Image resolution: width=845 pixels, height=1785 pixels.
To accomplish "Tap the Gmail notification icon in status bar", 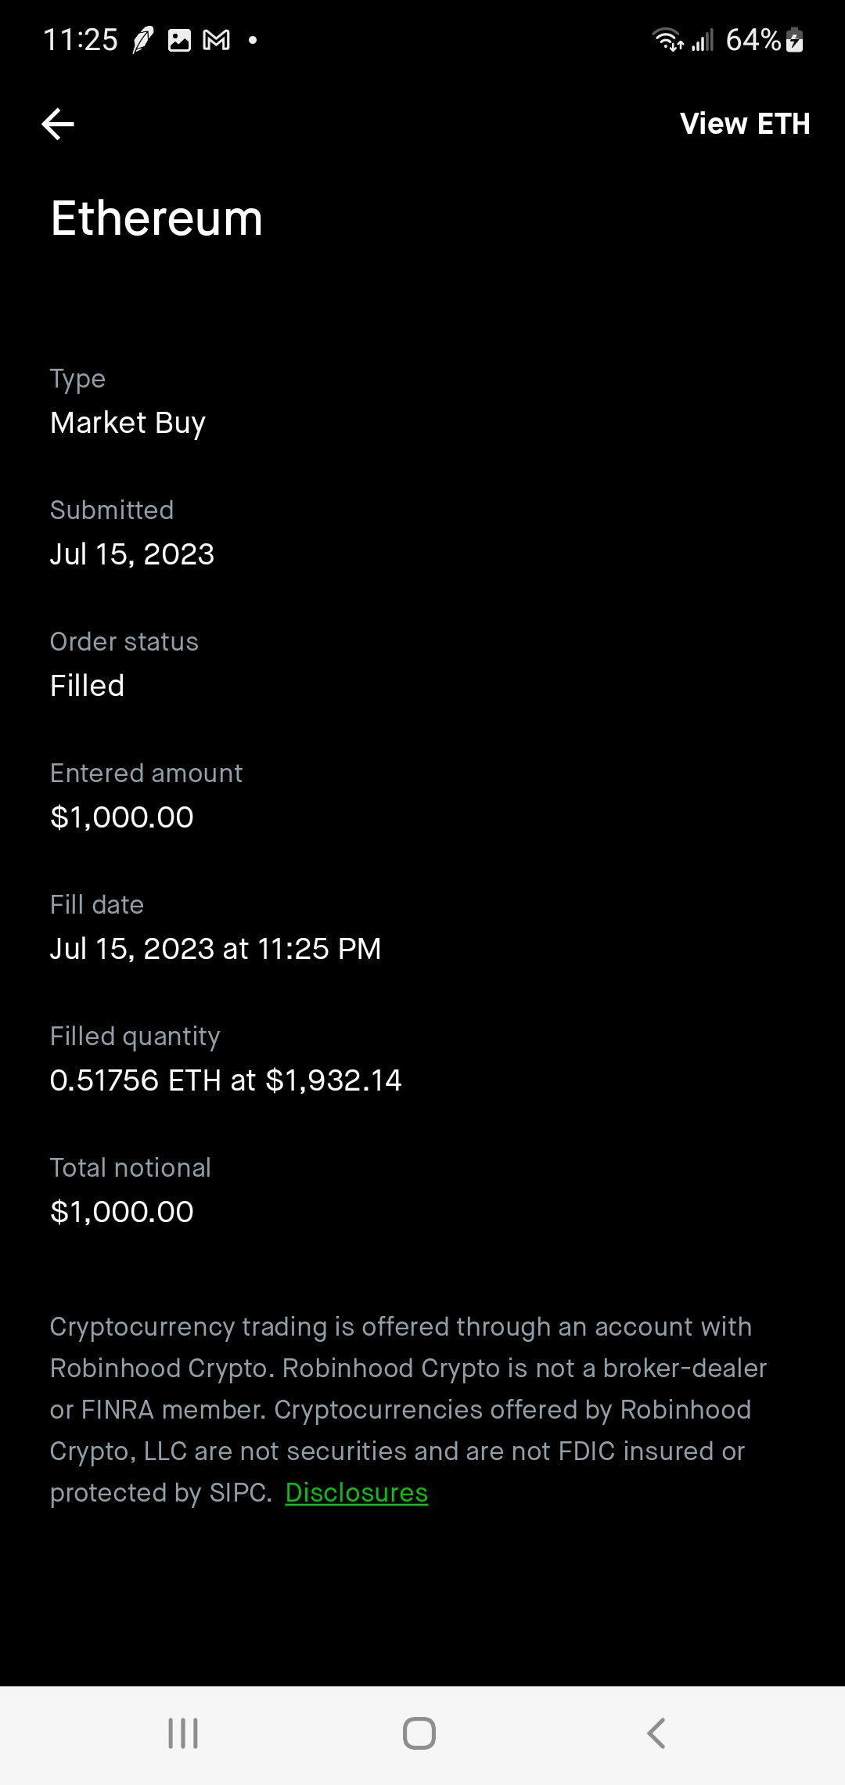I will (217, 40).
